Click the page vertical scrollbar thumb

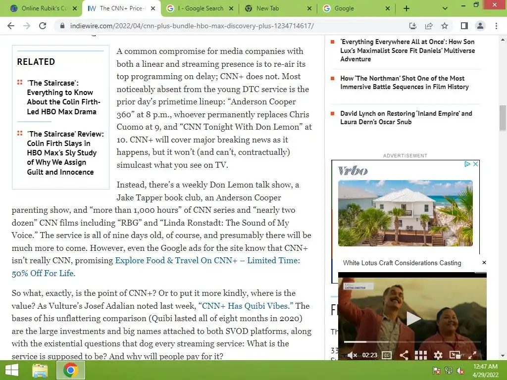coord(503,118)
